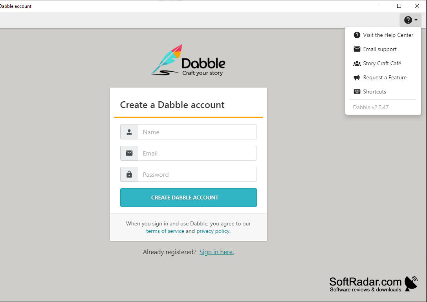Image resolution: width=427 pixels, height=302 pixels.
Task: Focus the Email input field
Action: pyautogui.click(x=197, y=153)
